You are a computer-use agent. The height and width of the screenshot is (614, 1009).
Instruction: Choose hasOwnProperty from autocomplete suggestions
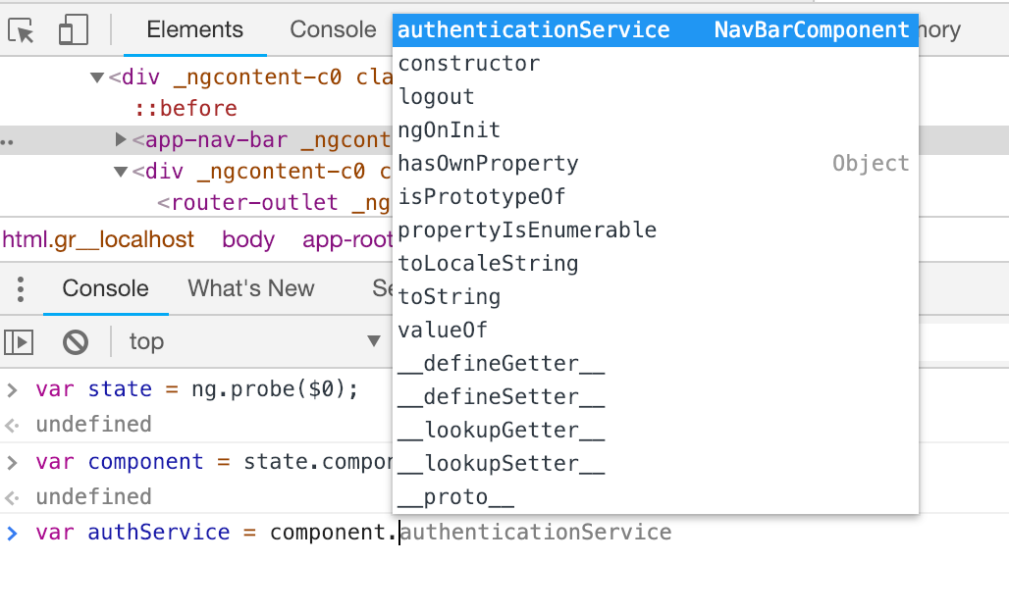pos(488,164)
